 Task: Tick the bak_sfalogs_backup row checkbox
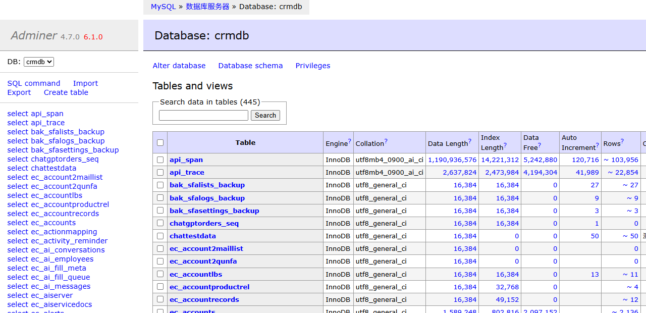[x=160, y=198]
